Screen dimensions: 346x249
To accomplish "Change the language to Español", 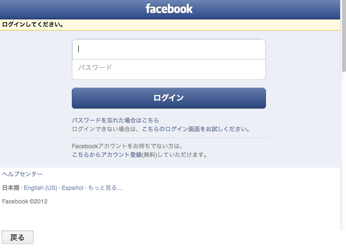I will click(x=72, y=188).
